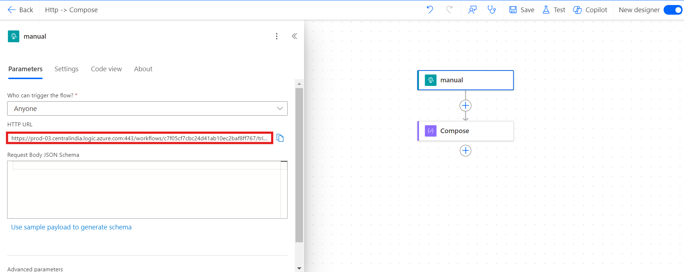Switch to the Settings tab
The image size is (684, 272).
tap(66, 69)
